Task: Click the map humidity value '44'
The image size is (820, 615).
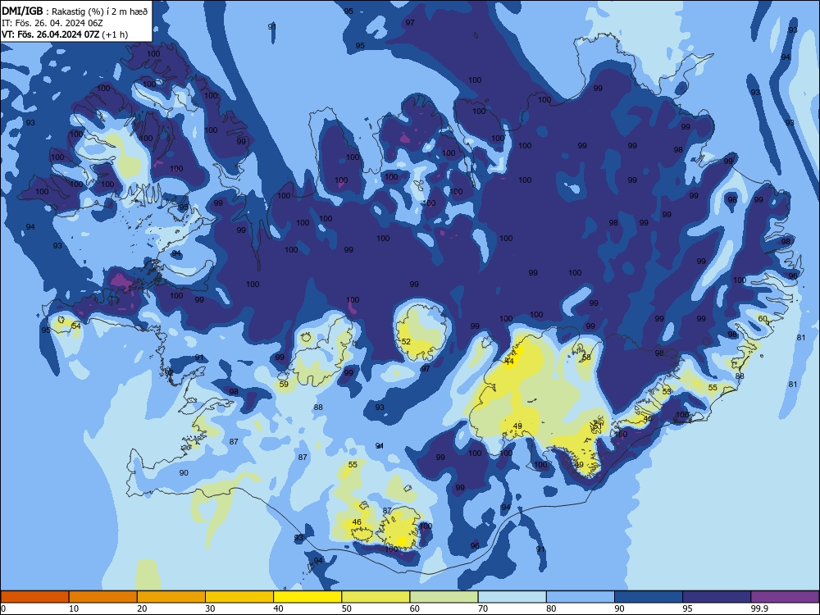Action: pyautogui.click(x=509, y=362)
